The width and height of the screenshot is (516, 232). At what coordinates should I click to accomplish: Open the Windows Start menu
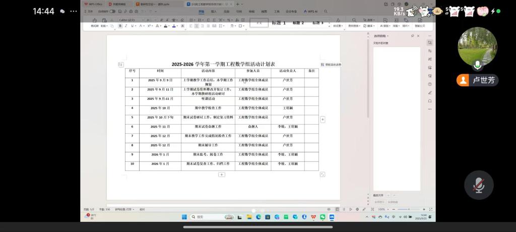click(184, 217)
